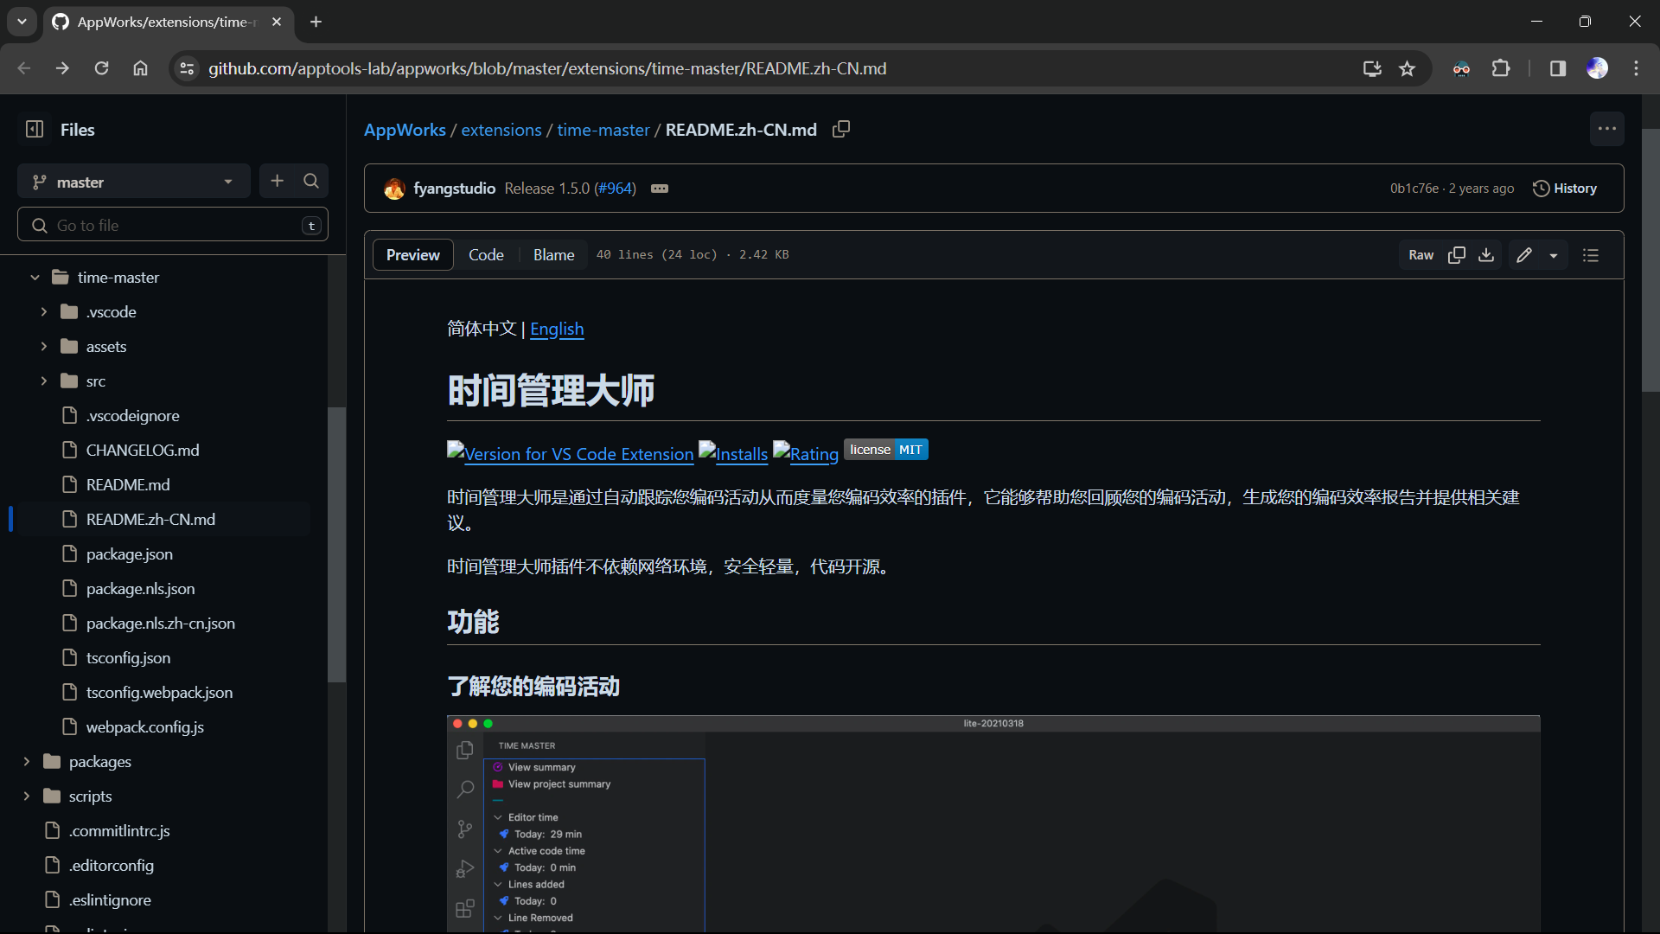This screenshot has height=934, width=1660.
Task: Click the English language link
Action: [x=558, y=329]
